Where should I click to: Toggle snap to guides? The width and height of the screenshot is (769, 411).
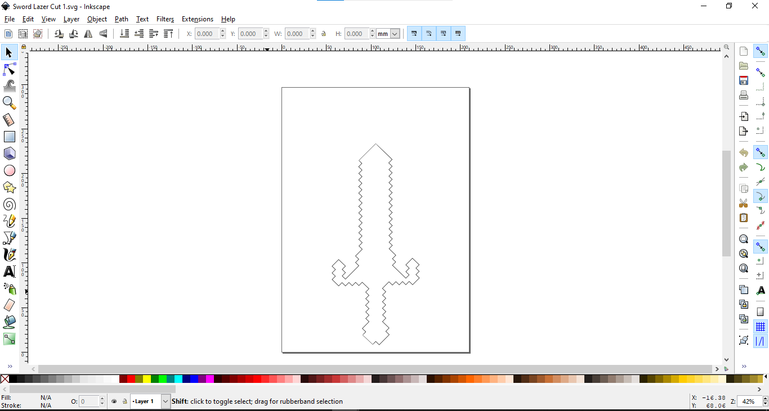click(x=761, y=341)
